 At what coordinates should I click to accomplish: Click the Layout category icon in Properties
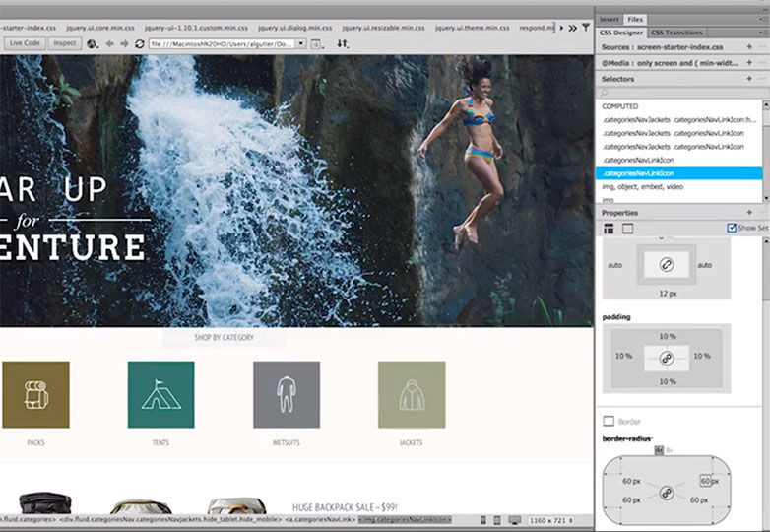[x=608, y=228]
